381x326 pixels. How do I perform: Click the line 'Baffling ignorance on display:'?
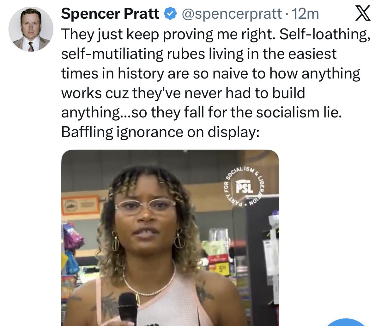click(x=160, y=132)
